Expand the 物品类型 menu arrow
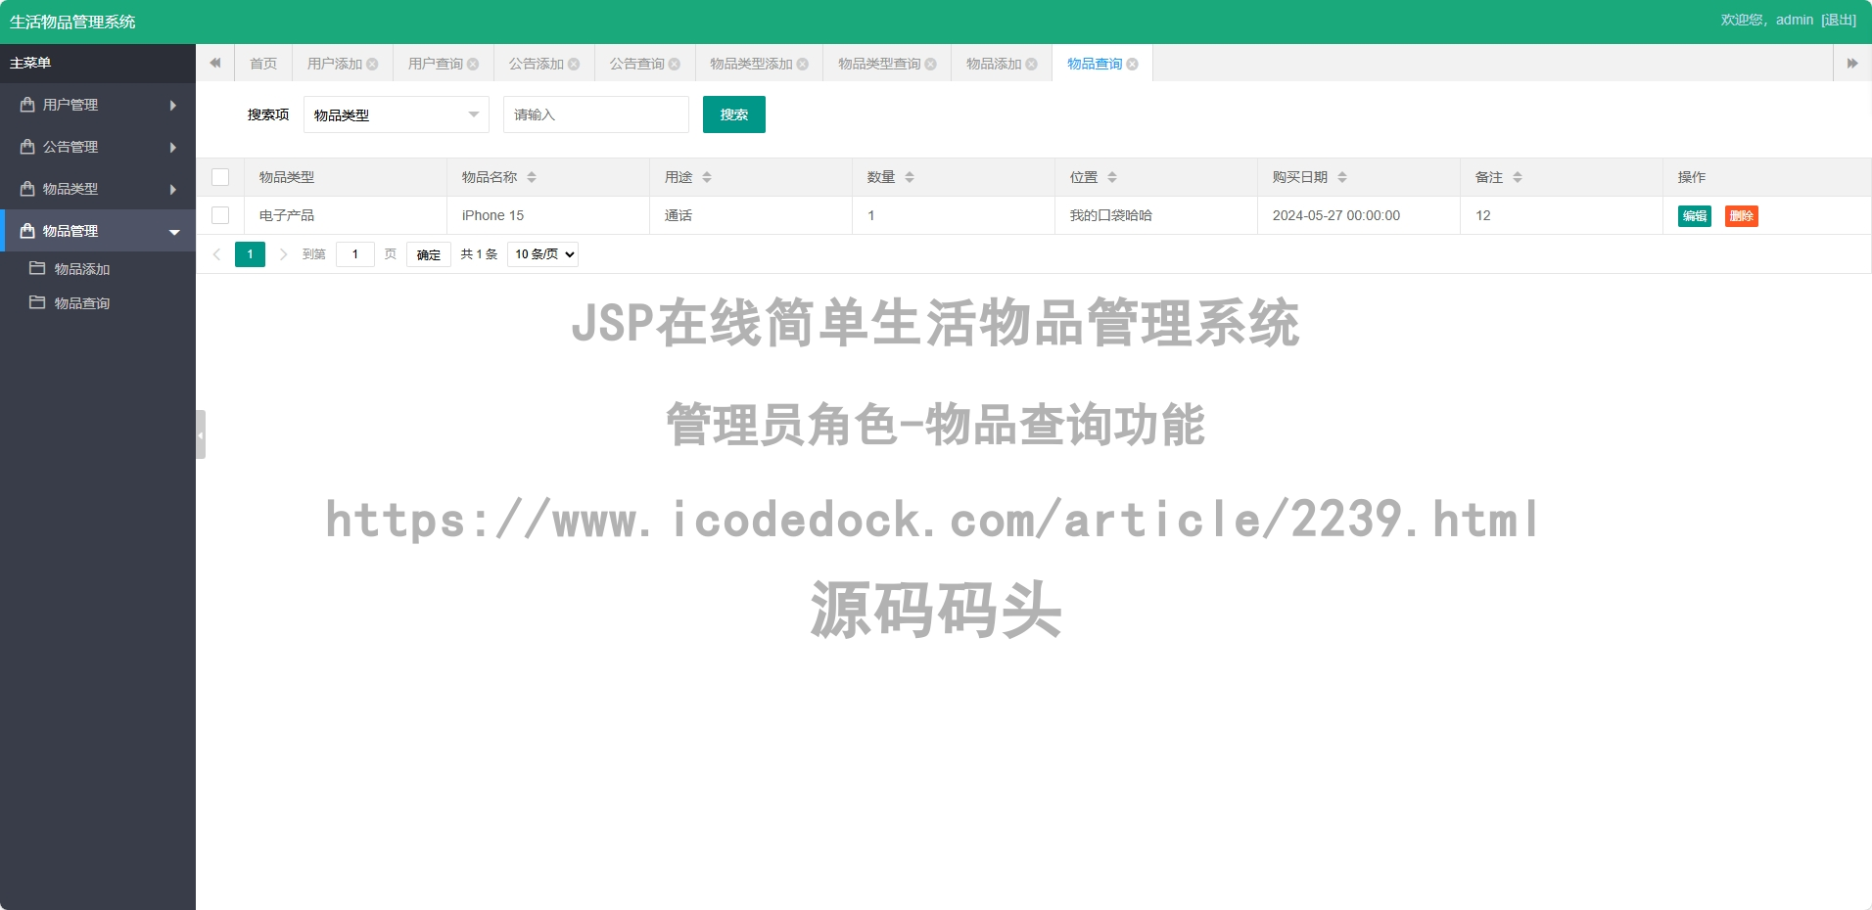Viewport: 1872px width, 910px height. pos(173,189)
